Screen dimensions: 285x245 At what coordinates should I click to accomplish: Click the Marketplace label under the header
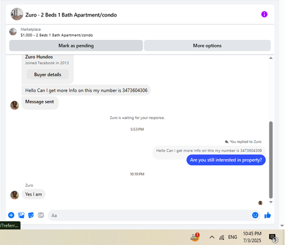(31, 29)
